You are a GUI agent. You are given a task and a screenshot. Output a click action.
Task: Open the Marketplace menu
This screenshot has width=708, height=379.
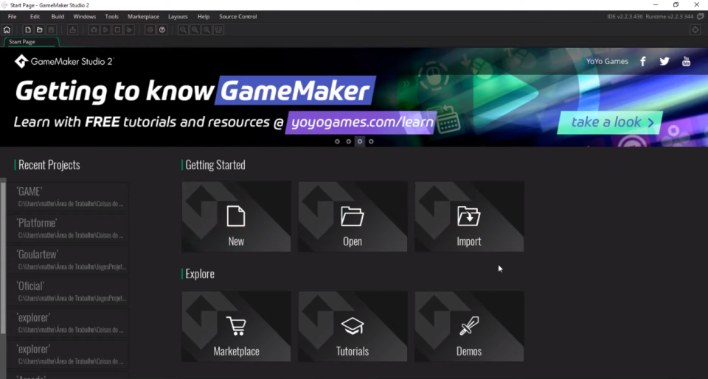(143, 16)
